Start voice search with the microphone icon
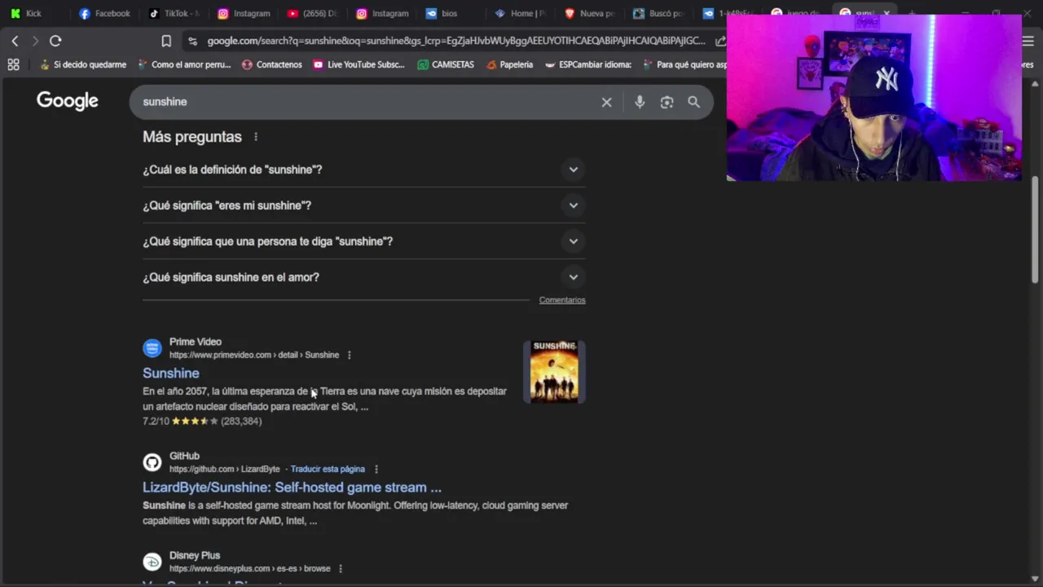The width and height of the screenshot is (1043, 587). coord(640,102)
